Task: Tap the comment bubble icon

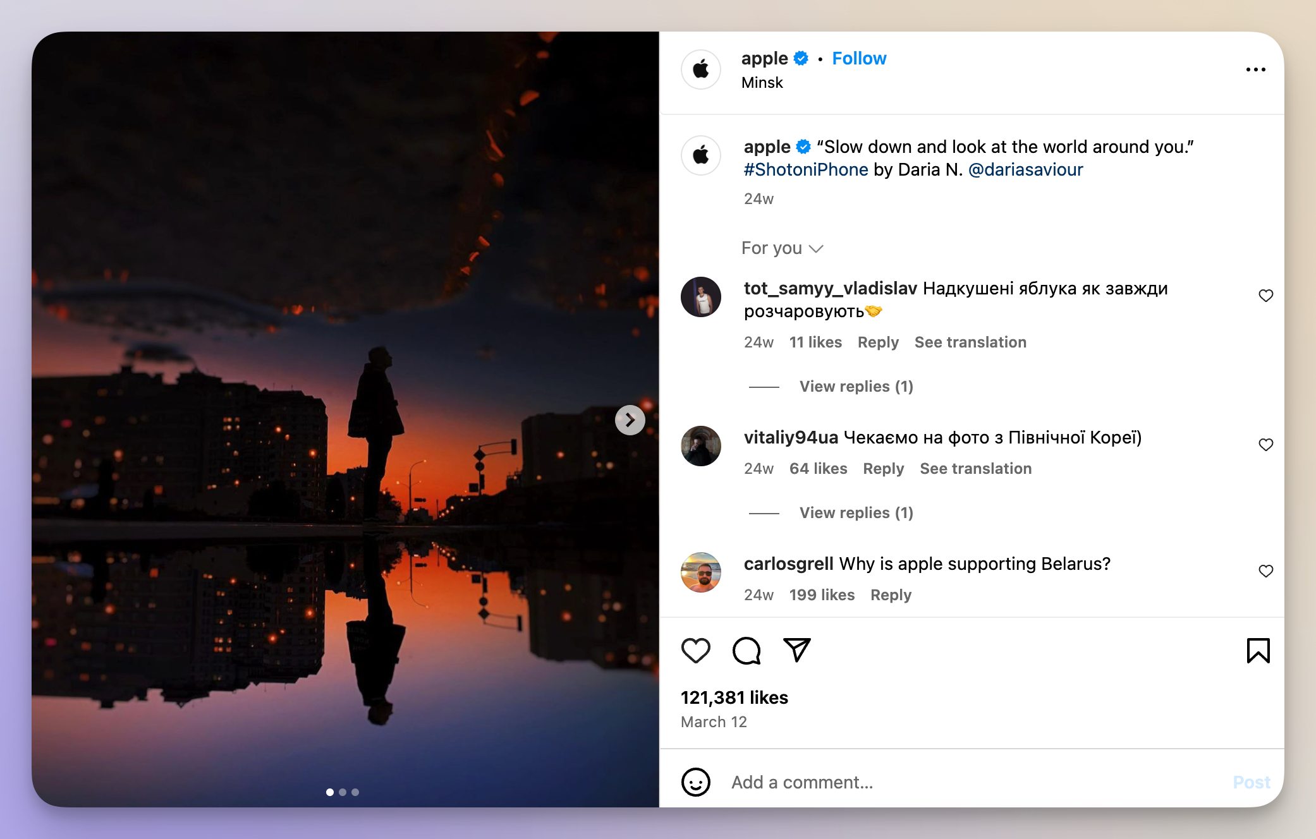Action: [747, 650]
